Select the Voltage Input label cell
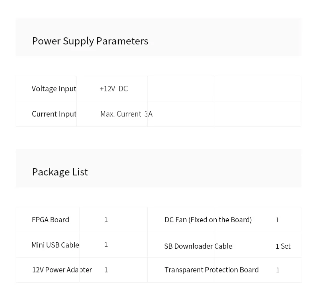 tap(54, 89)
